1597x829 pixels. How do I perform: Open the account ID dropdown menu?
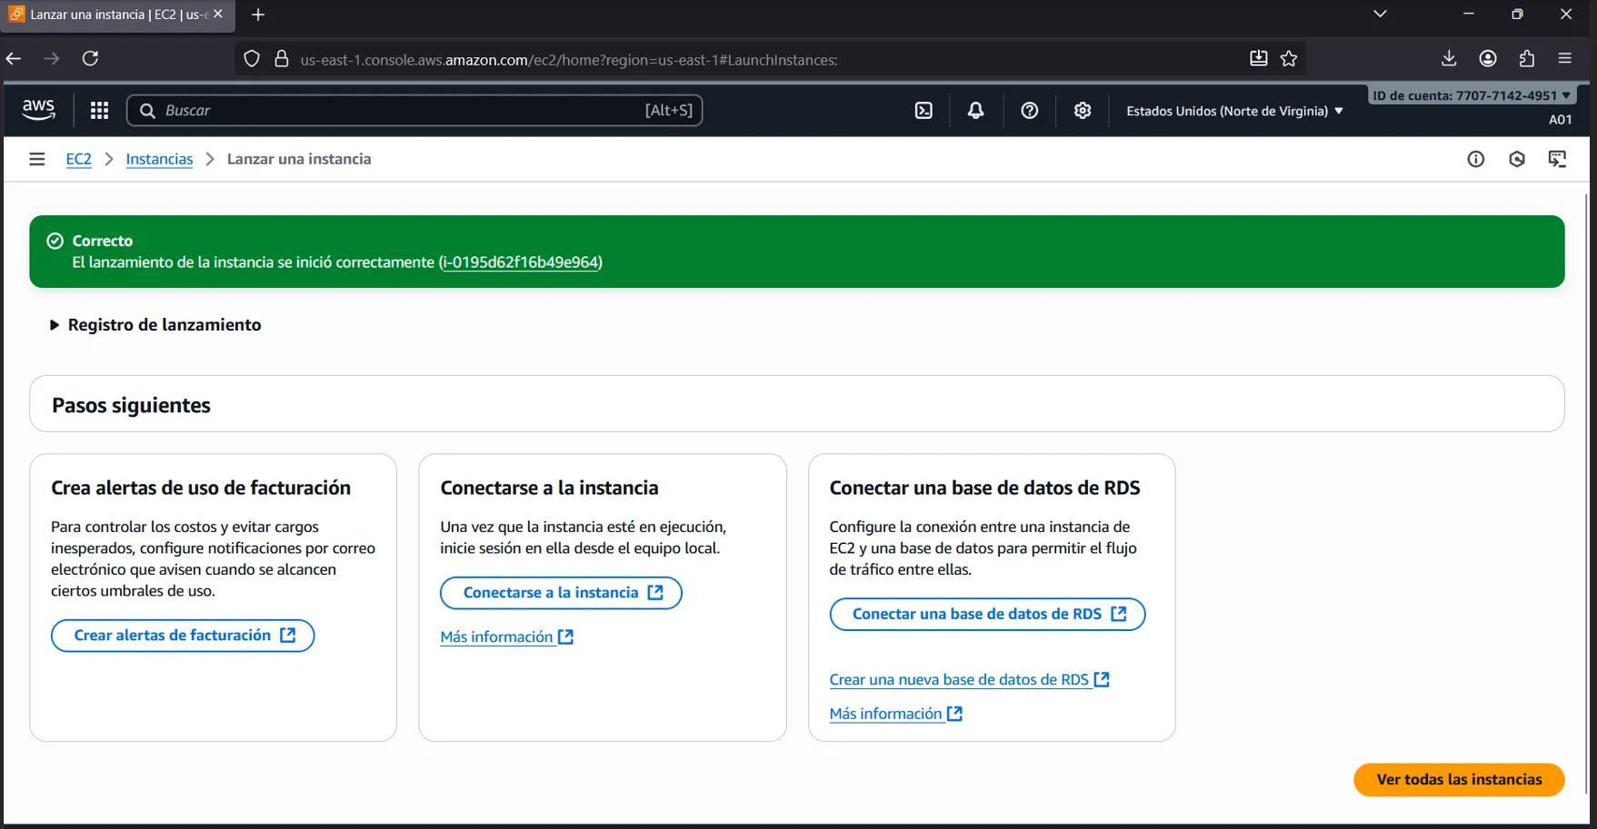(1471, 95)
